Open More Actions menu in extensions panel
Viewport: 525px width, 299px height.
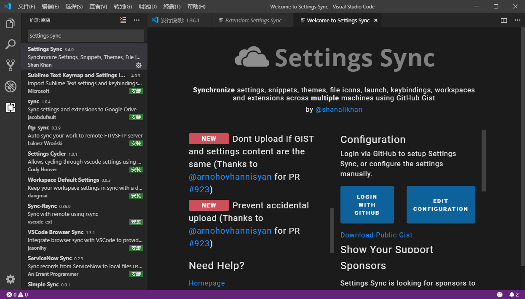click(136, 20)
